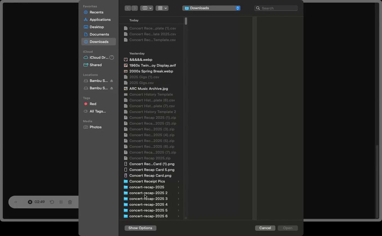Collapse the recording control bar
This screenshot has width=382, height=236.
[16, 202]
